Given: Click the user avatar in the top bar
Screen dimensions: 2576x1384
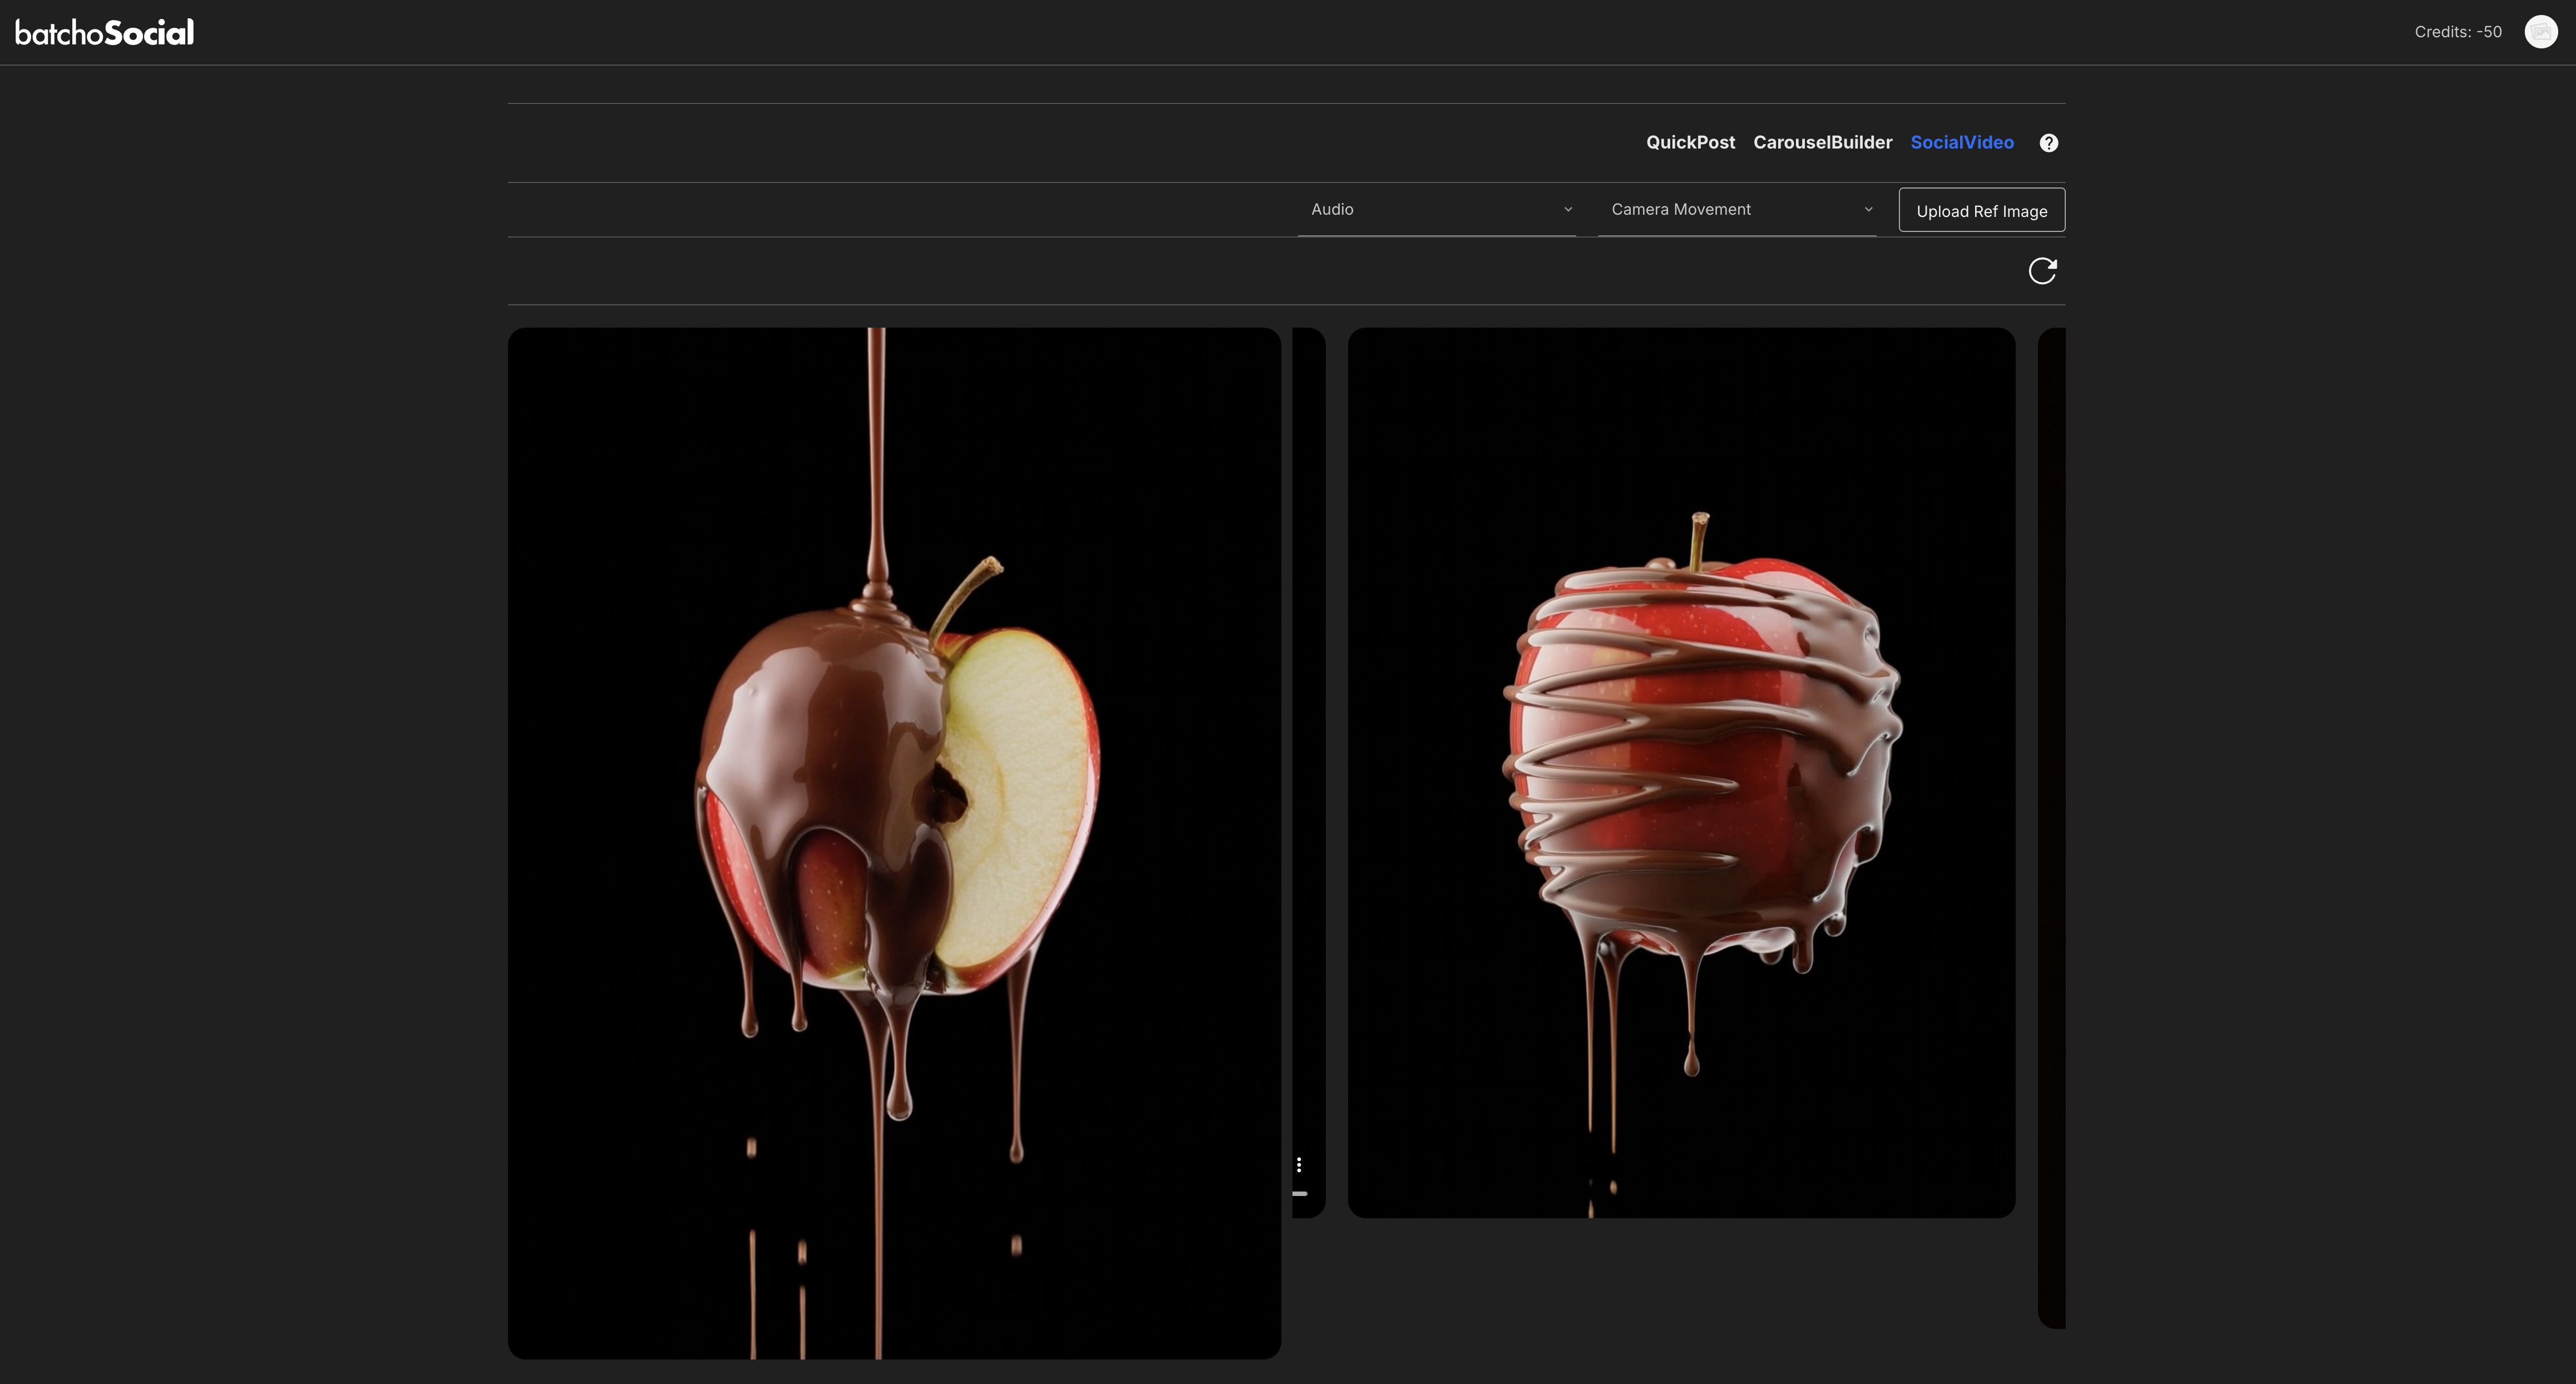Looking at the screenshot, I should pos(2541,31).
